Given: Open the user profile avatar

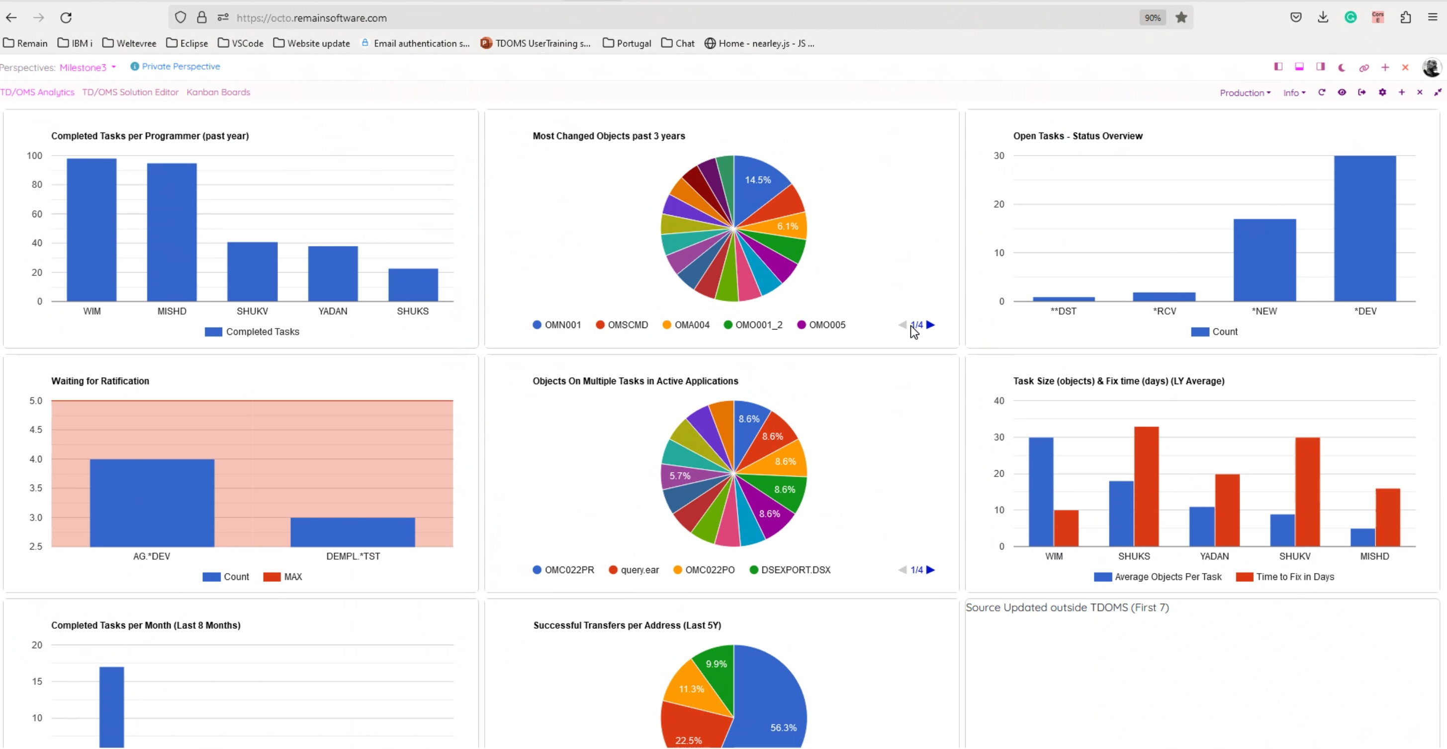Looking at the screenshot, I should (x=1431, y=68).
